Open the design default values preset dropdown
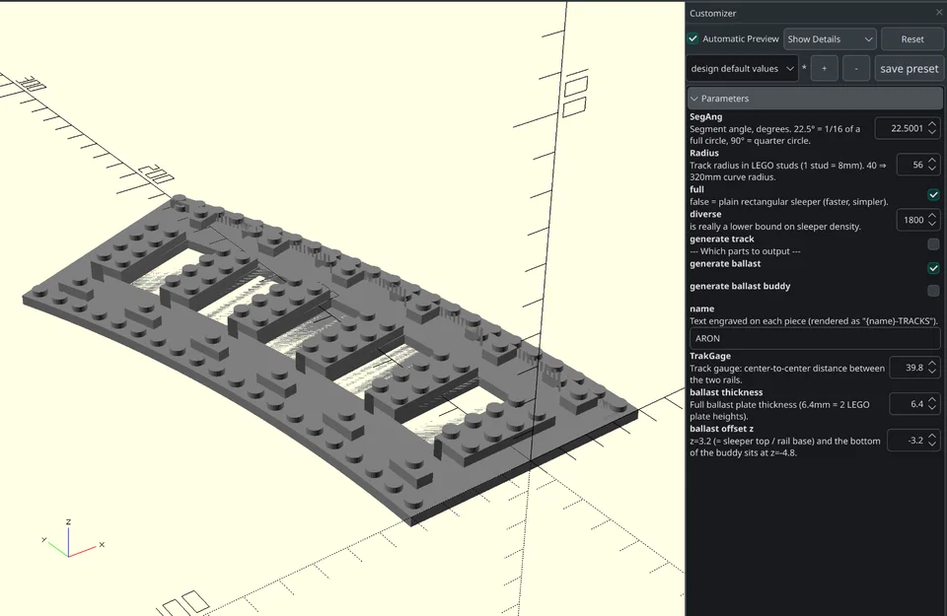Screen dimensions: 947x616 (742, 69)
